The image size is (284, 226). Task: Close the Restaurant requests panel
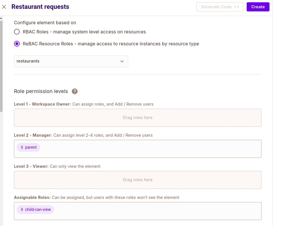4,7
